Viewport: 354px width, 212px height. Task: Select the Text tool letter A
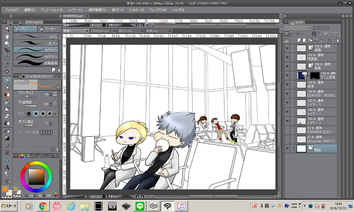point(7,167)
